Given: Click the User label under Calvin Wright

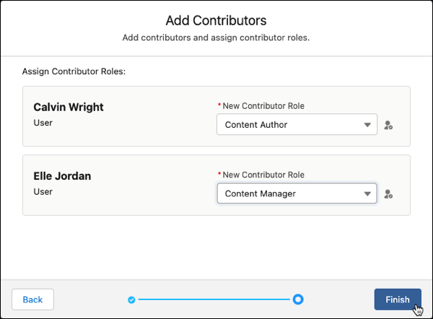Looking at the screenshot, I should tap(43, 123).
